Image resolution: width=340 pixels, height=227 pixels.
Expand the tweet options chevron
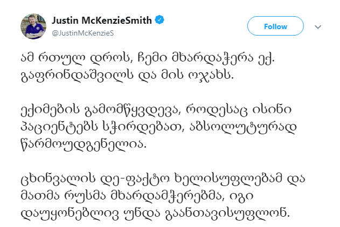[318, 26]
